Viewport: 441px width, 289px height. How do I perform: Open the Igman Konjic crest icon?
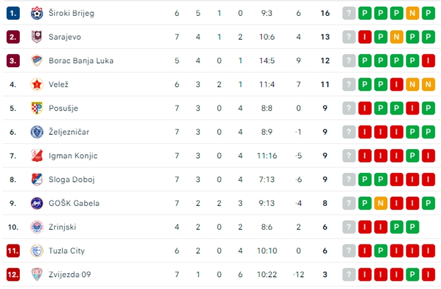(37, 156)
